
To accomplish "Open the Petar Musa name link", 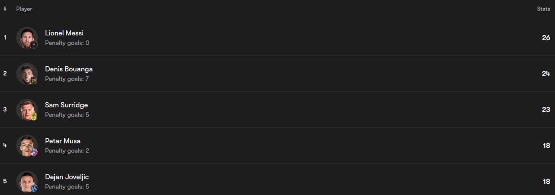I will pos(63,141).
